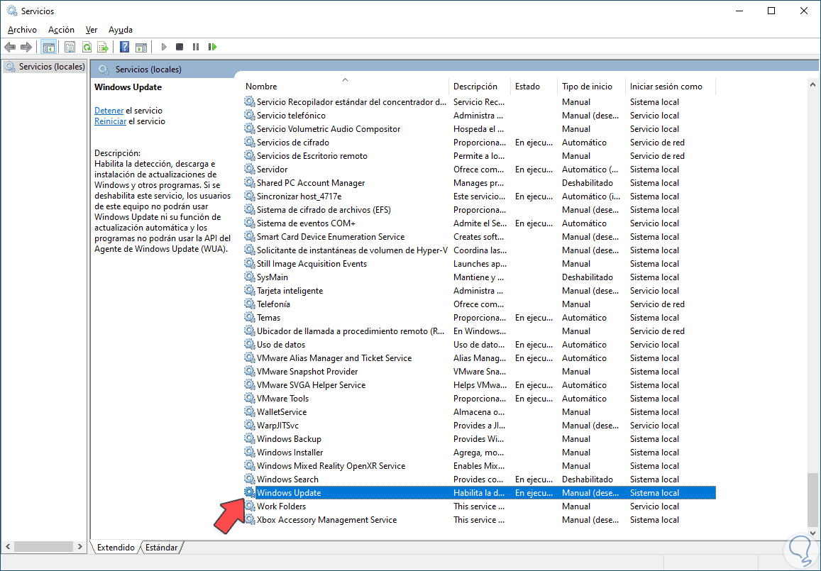Click the gear icon next to WalletService
The height and width of the screenshot is (571, 821).
250,412
